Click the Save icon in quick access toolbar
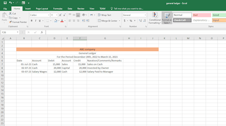The height and width of the screenshot is (126, 226). click(x=5, y=3)
